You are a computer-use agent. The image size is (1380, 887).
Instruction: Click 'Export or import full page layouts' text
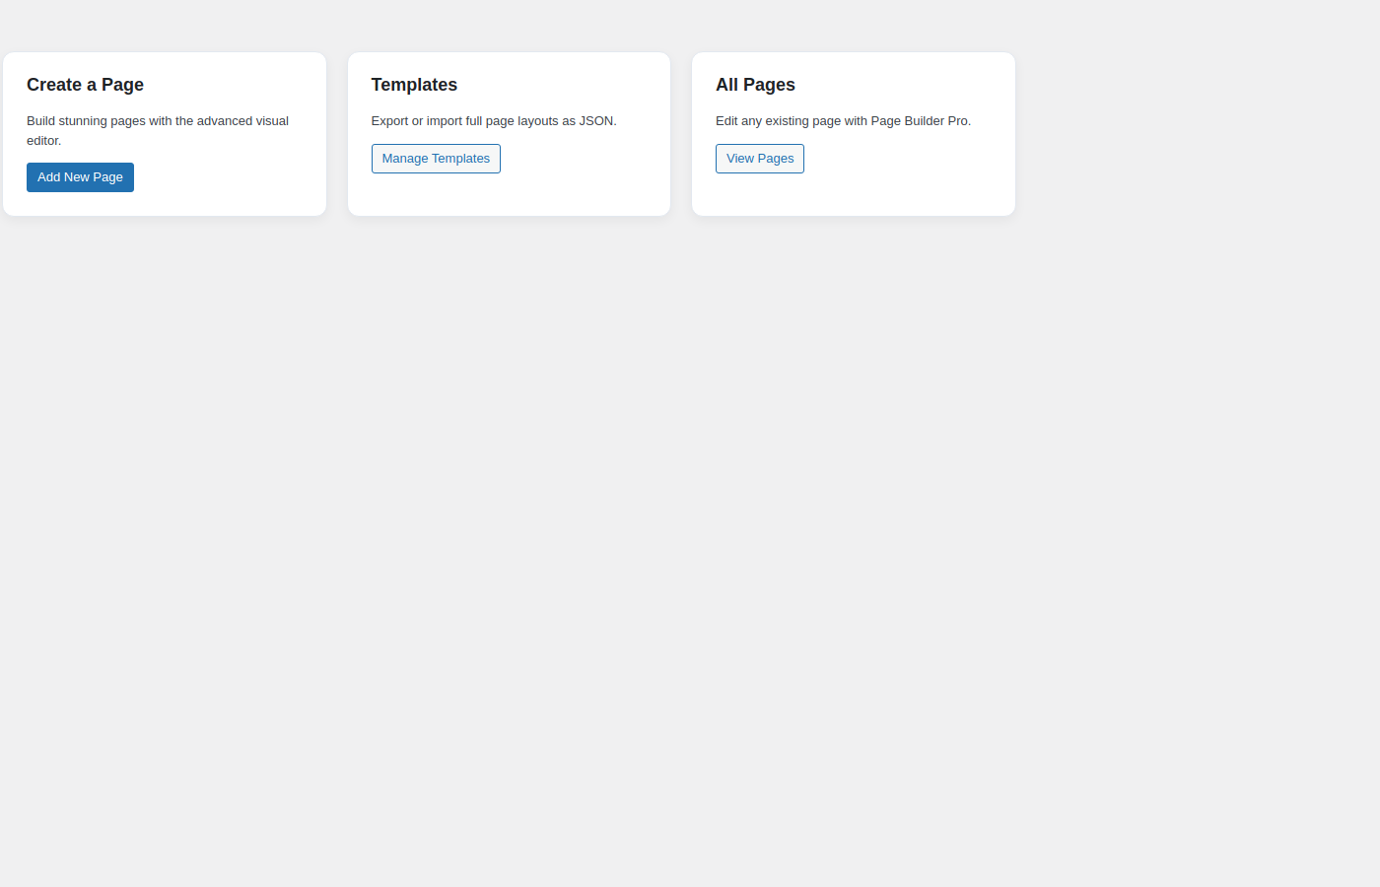point(494,121)
